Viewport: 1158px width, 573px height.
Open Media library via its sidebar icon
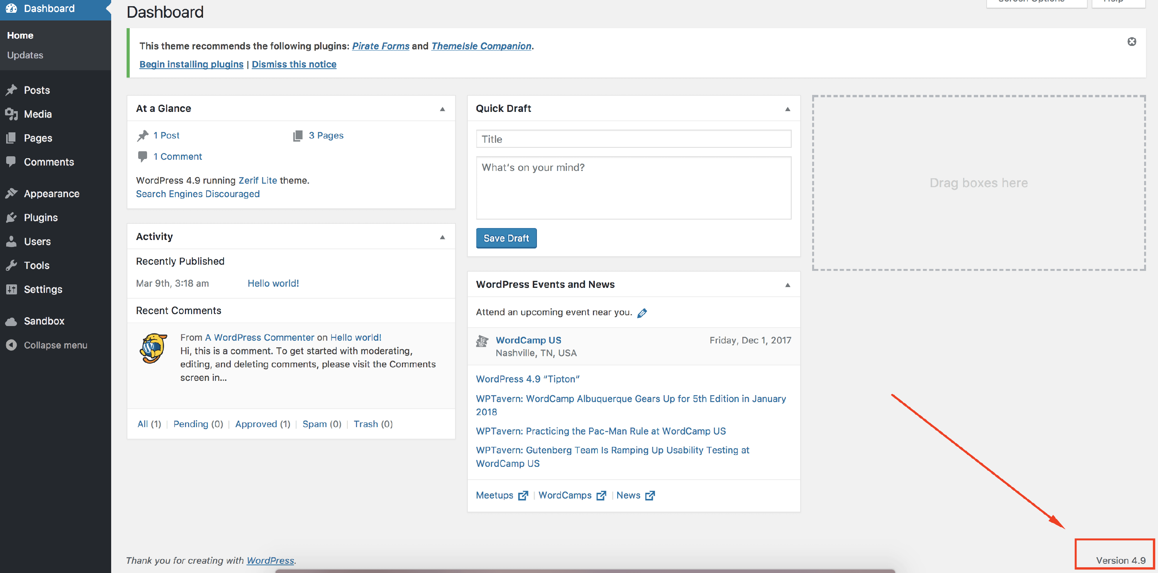11,114
